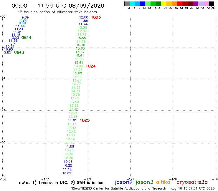Click the -177 longitude axis label
Image resolution: width=218 pixels, height=191 pixels.
(x=45, y=179)
